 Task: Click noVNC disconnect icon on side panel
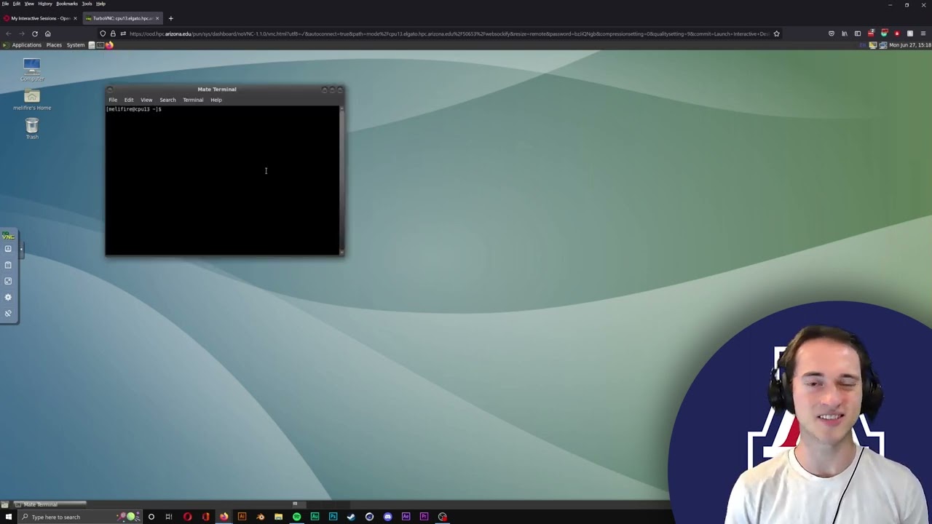(8, 313)
